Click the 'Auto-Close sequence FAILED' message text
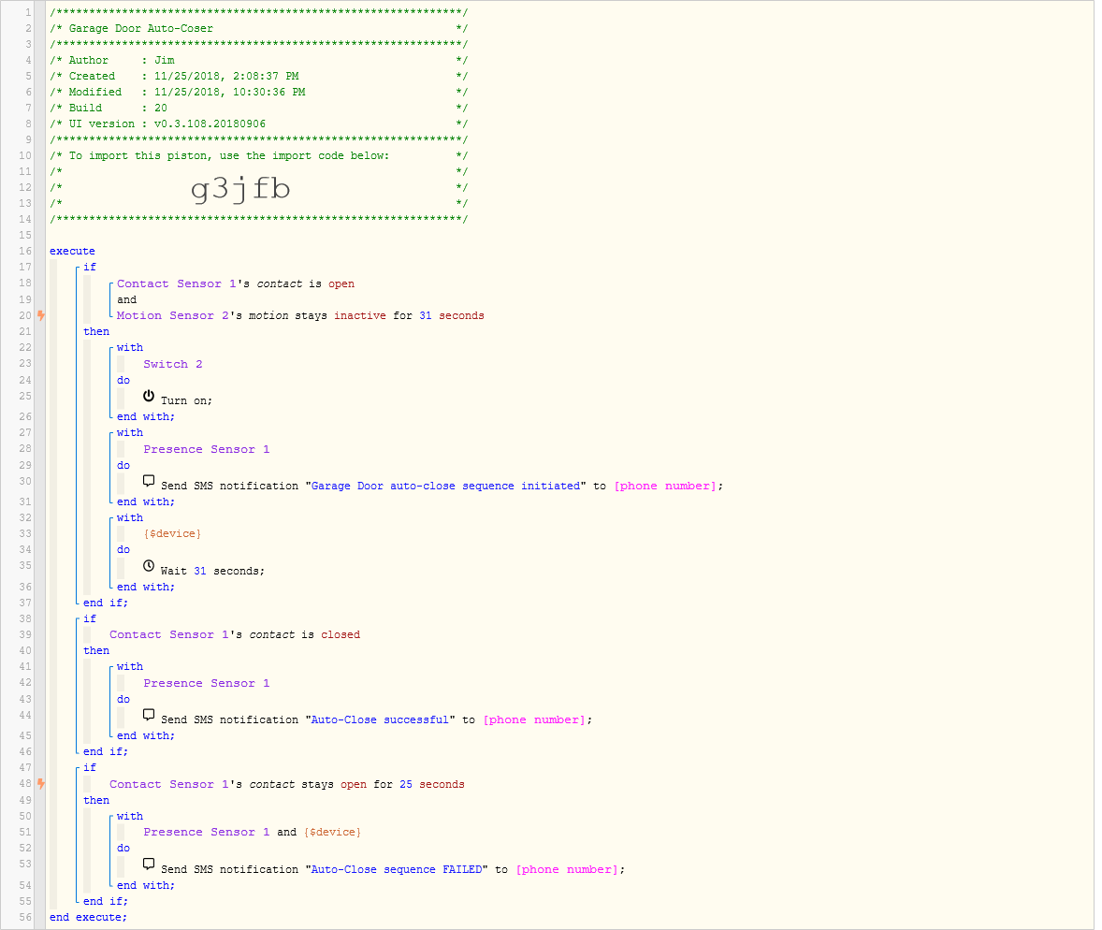Screen dimensions: 1102x930 point(397,869)
